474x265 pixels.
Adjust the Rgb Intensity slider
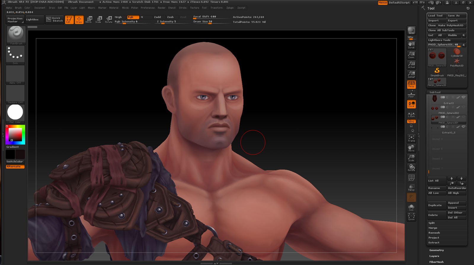coord(133,22)
